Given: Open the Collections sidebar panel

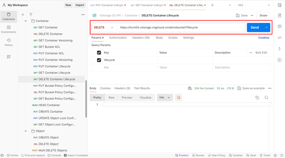Looking at the screenshot, I should click(x=9, y=16).
